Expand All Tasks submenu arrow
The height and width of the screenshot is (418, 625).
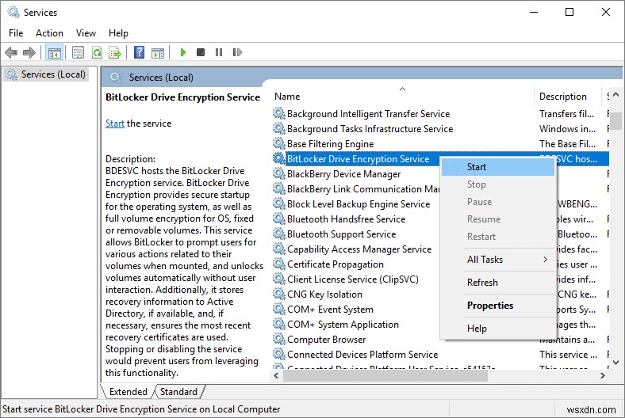pos(545,260)
